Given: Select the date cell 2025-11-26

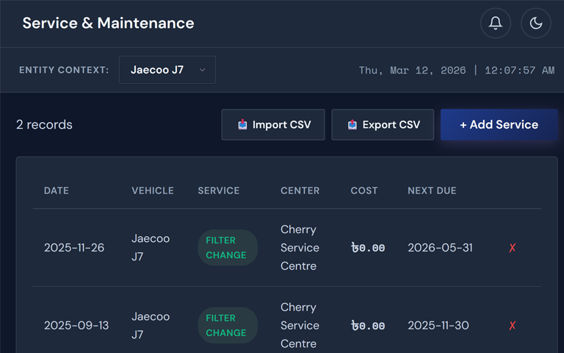Looking at the screenshot, I should click(74, 248).
